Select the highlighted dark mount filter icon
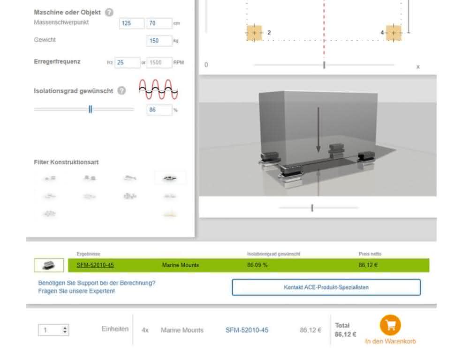The height and width of the screenshot is (351, 469). click(170, 178)
